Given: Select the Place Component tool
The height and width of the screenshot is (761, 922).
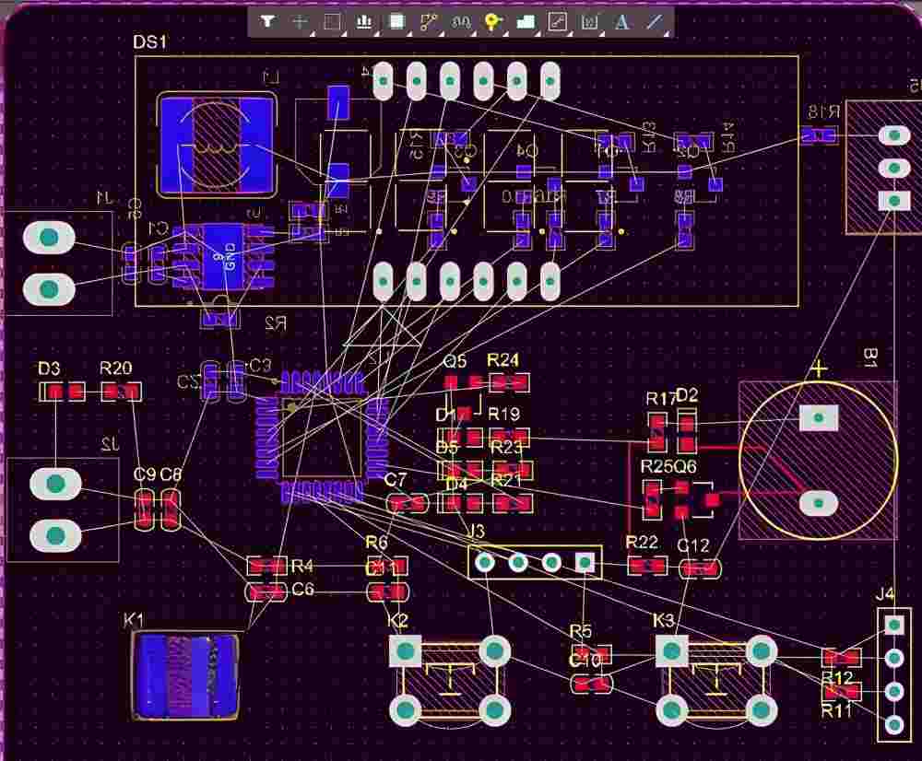Looking at the screenshot, I should point(396,22).
